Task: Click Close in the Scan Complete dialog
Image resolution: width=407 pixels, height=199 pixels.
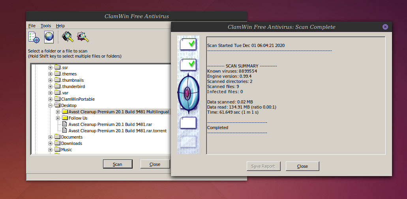Action: click(302, 166)
